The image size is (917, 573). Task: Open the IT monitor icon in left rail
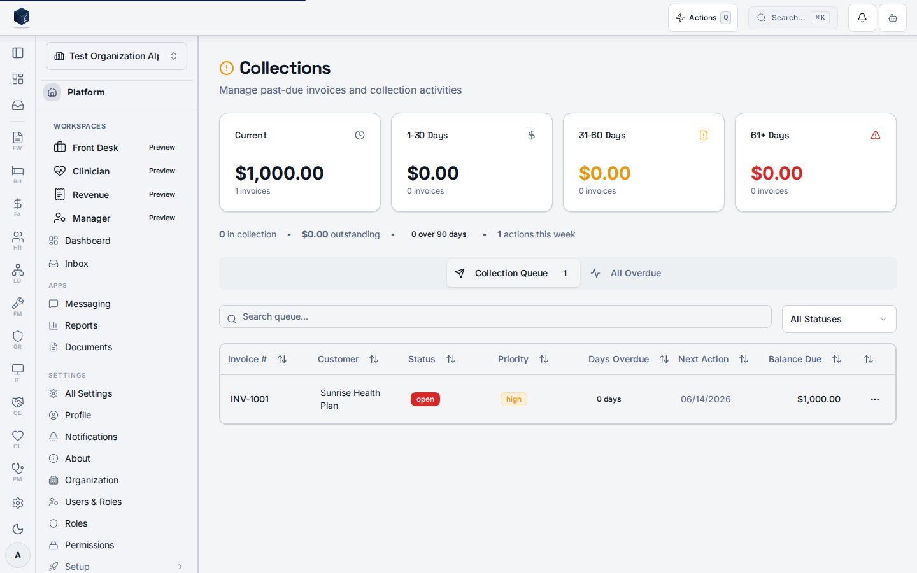pos(18,372)
